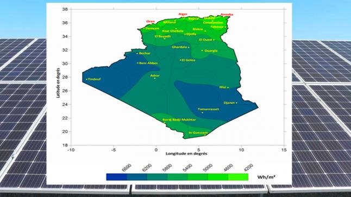Click the 'Bordj Badji Mokhtar' label

[179, 119]
